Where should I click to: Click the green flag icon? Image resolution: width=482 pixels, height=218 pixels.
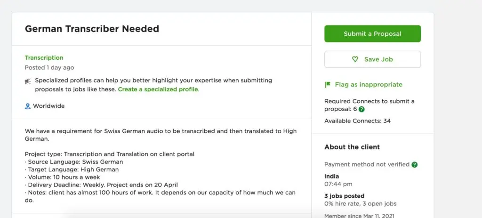(328, 85)
